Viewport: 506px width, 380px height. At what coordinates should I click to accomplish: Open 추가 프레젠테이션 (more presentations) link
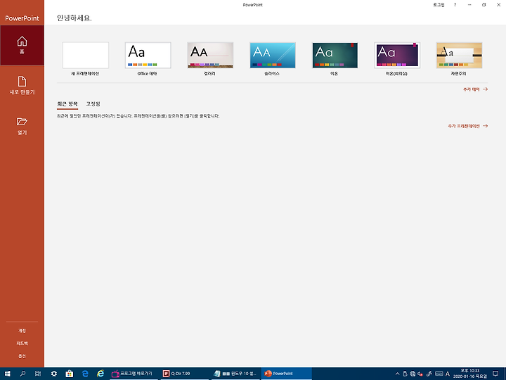pos(467,126)
